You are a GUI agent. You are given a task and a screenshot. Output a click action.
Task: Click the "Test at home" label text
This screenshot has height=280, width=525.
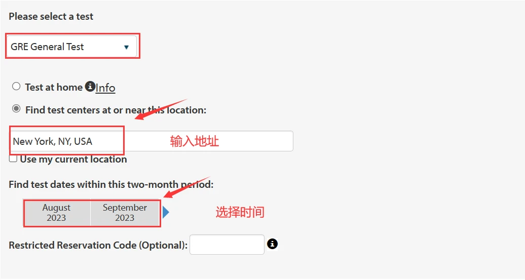[54, 87]
